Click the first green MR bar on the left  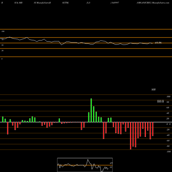[x=3, y=119]
